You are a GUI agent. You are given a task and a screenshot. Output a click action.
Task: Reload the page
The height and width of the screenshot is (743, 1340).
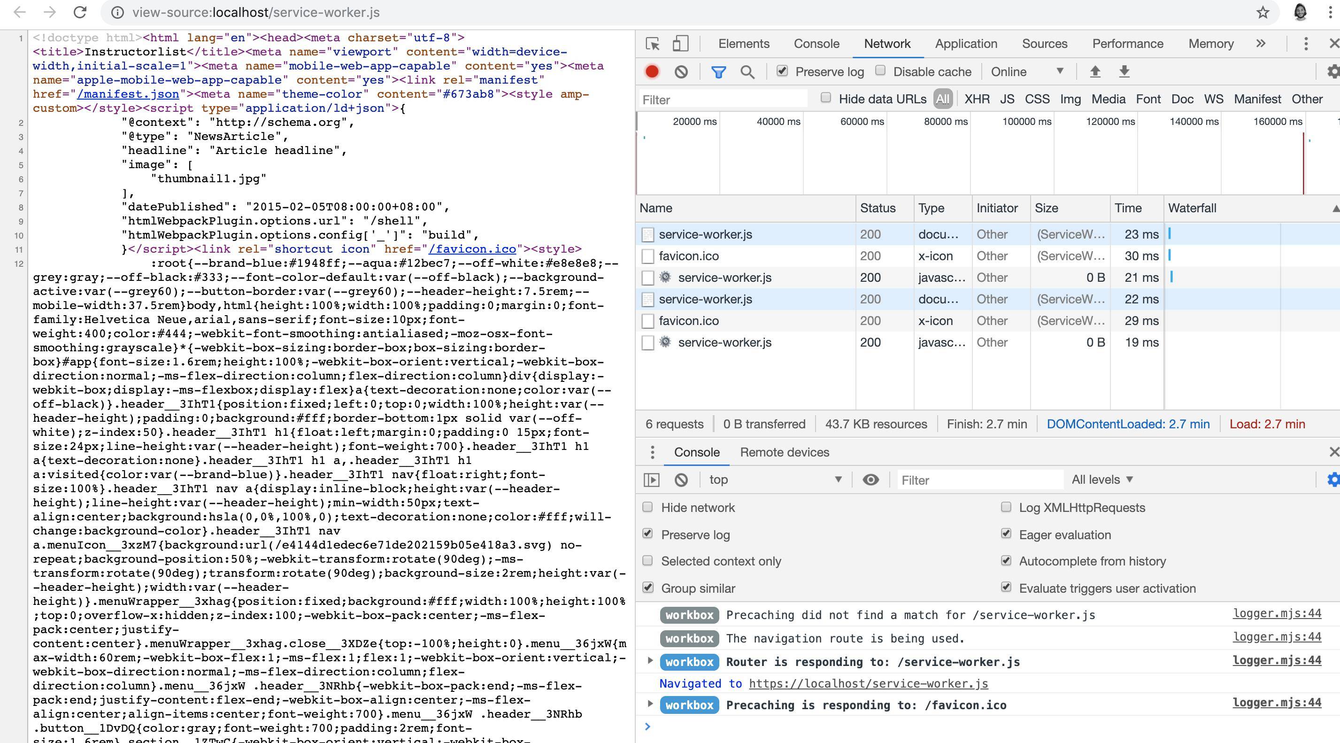(80, 13)
